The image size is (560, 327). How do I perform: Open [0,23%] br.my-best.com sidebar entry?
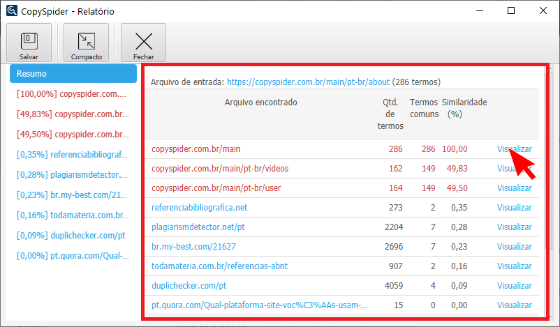(72, 195)
